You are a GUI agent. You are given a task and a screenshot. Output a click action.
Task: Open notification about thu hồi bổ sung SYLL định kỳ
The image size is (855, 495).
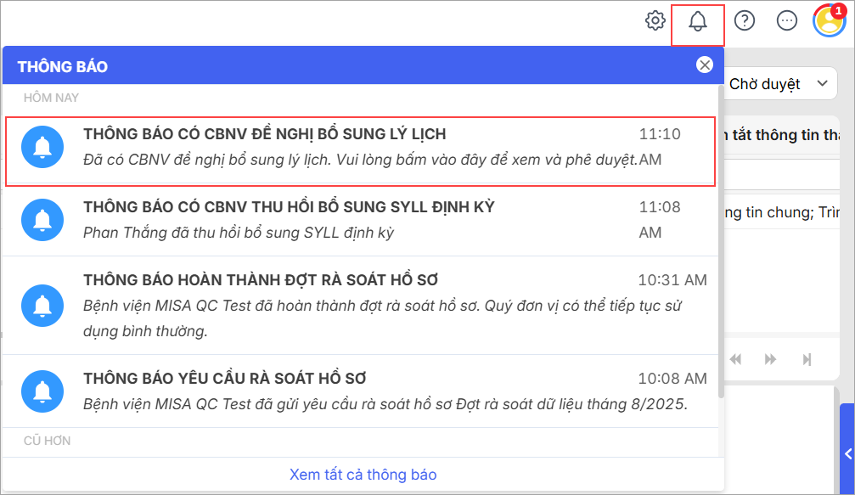[x=360, y=219]
